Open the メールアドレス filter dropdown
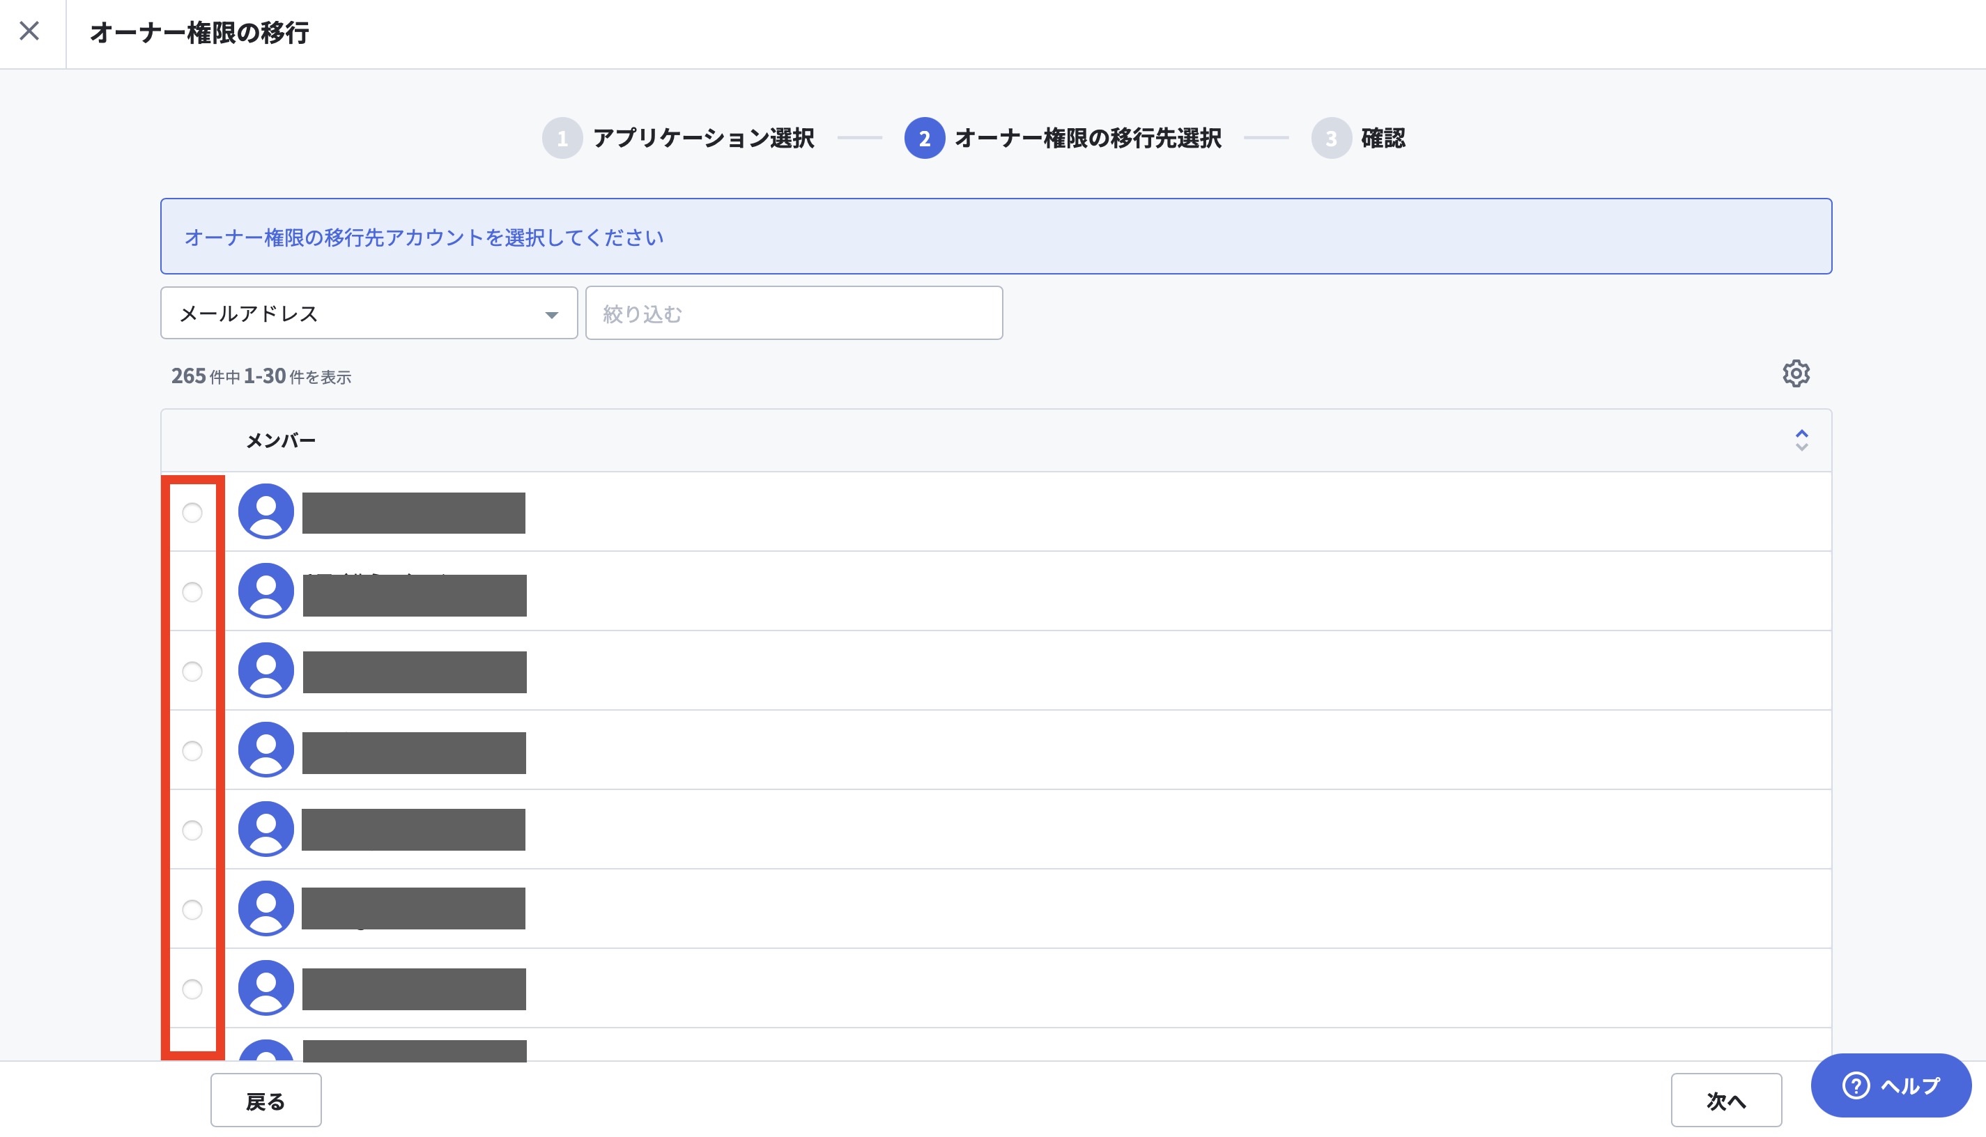 pos(369,313)
